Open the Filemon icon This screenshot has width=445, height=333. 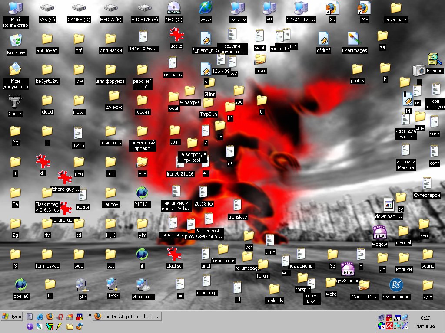pos(435,64)
